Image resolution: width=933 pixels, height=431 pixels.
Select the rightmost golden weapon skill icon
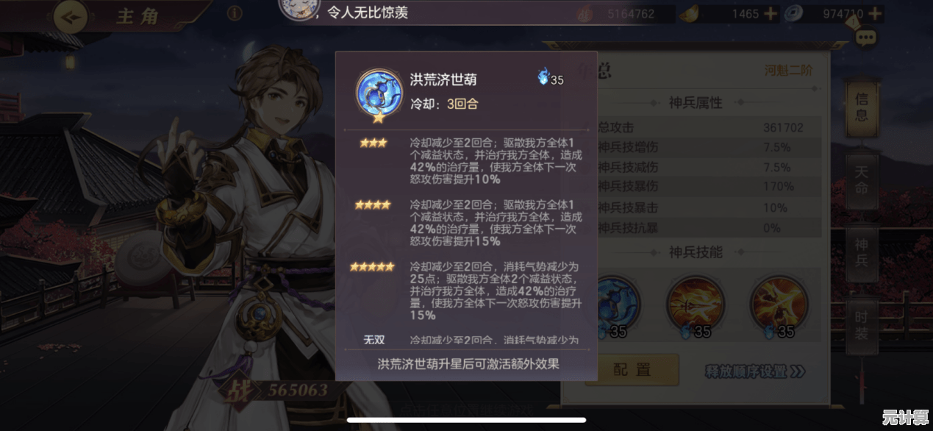click(x=774, y=303)
